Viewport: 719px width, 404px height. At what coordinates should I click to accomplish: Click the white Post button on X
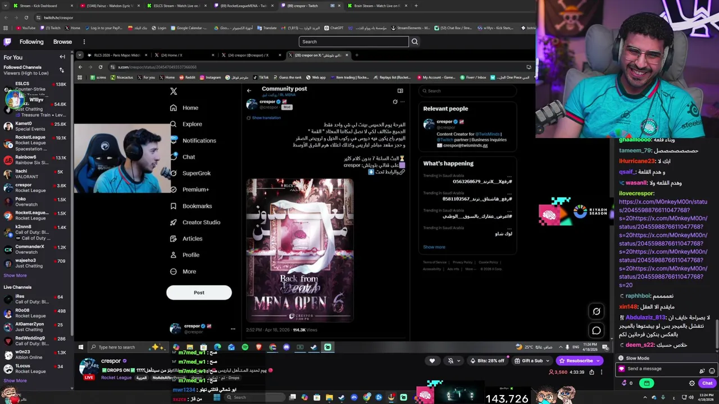[199, 292]
